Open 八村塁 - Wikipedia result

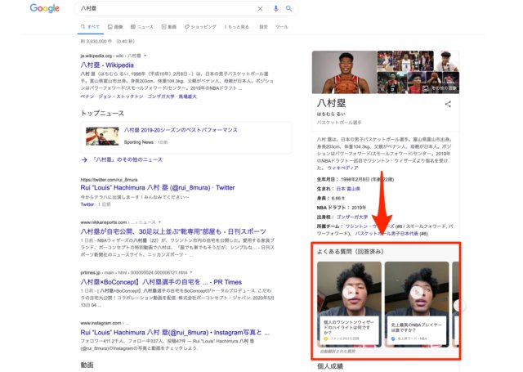(x=107, y=65)
